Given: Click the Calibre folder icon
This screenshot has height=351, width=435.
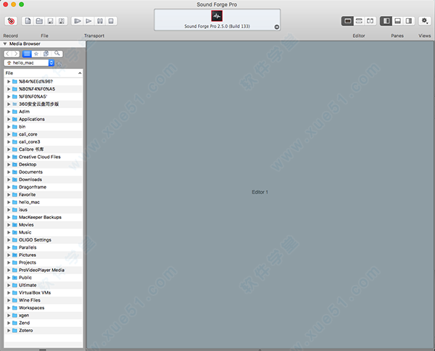Looking at the screenshot, I should [14, 149].
